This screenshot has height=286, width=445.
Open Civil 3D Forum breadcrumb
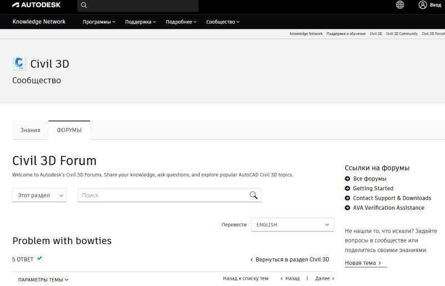click(433, 34)
